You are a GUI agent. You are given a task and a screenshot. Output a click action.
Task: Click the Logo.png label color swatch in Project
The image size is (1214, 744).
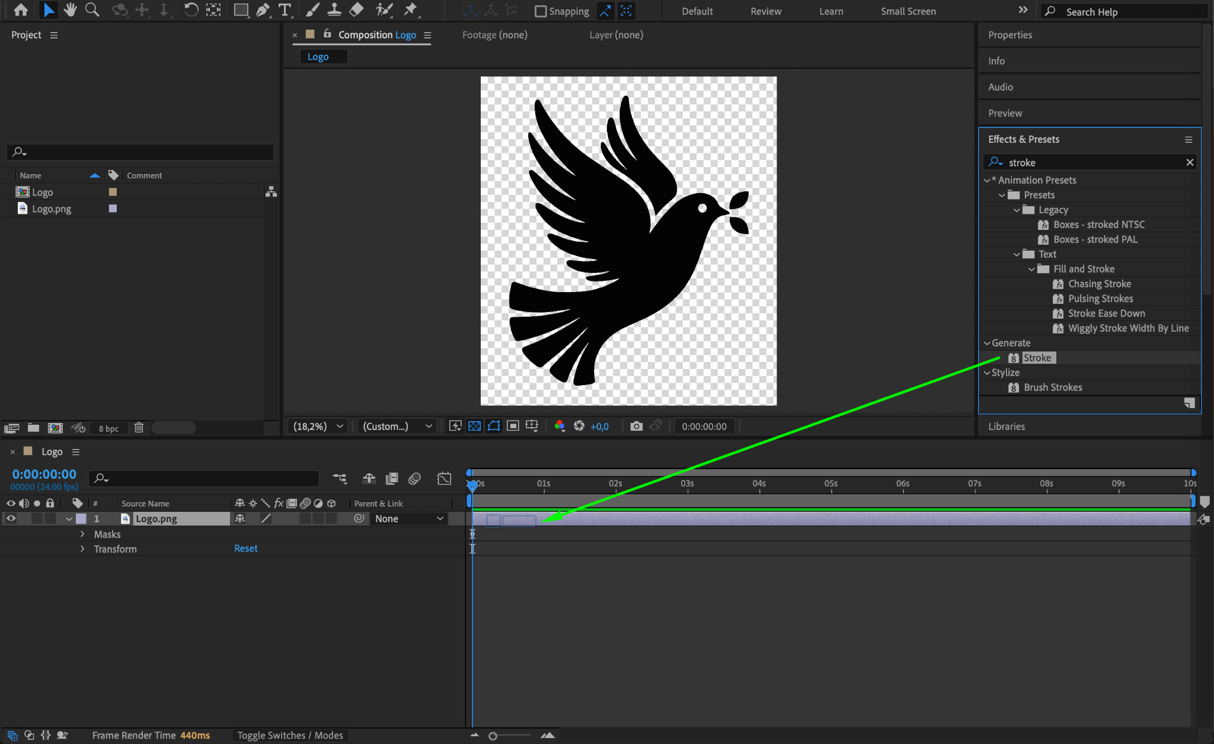tap(113, 209)
